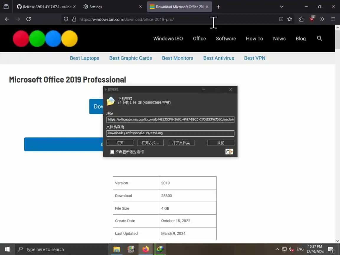Open the Best Laptops link
340x255 pixels.
(x=84, y=58)
